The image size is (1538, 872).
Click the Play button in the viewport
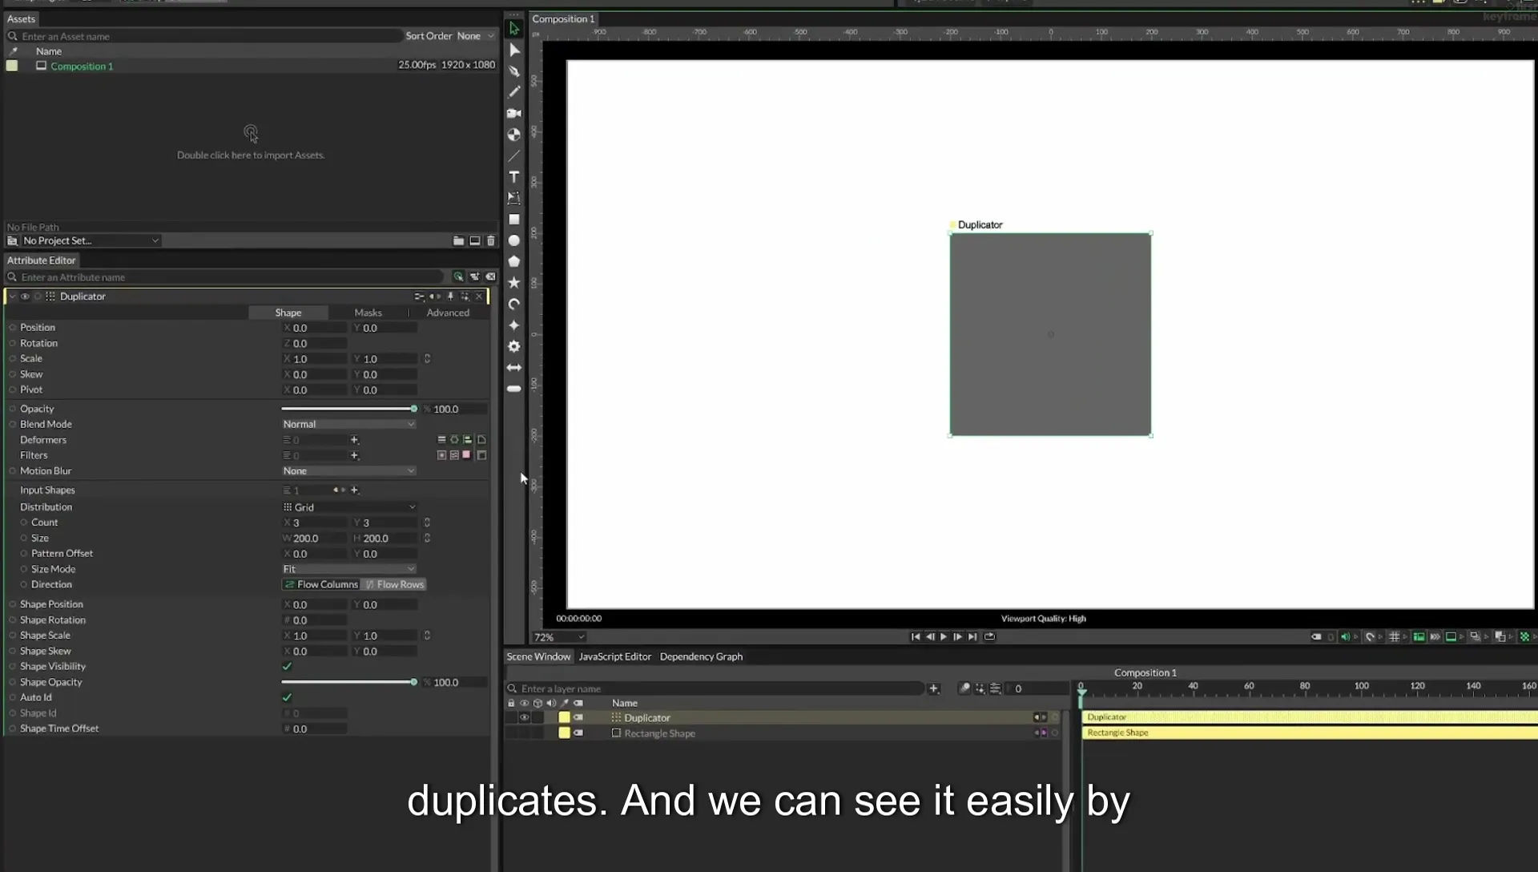(944, 637)
